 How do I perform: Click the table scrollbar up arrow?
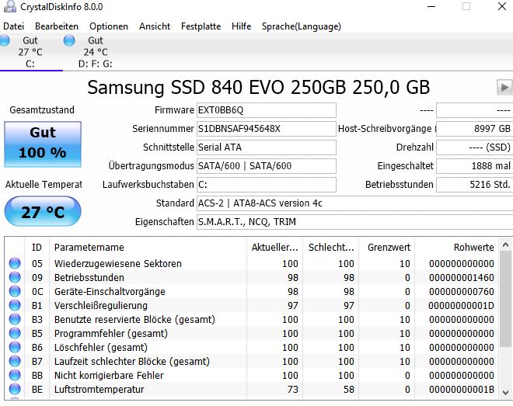(505, 245)
